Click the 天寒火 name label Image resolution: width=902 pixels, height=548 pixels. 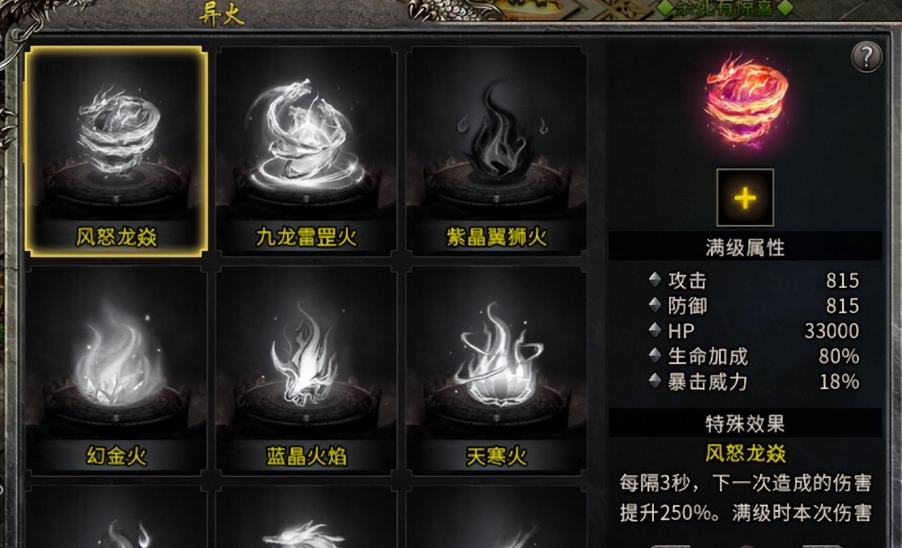tap(497, 457)
